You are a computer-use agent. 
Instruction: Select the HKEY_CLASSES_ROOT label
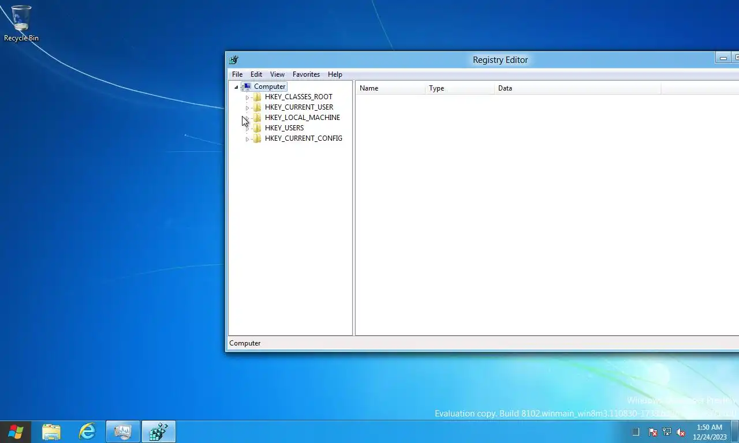298,97
